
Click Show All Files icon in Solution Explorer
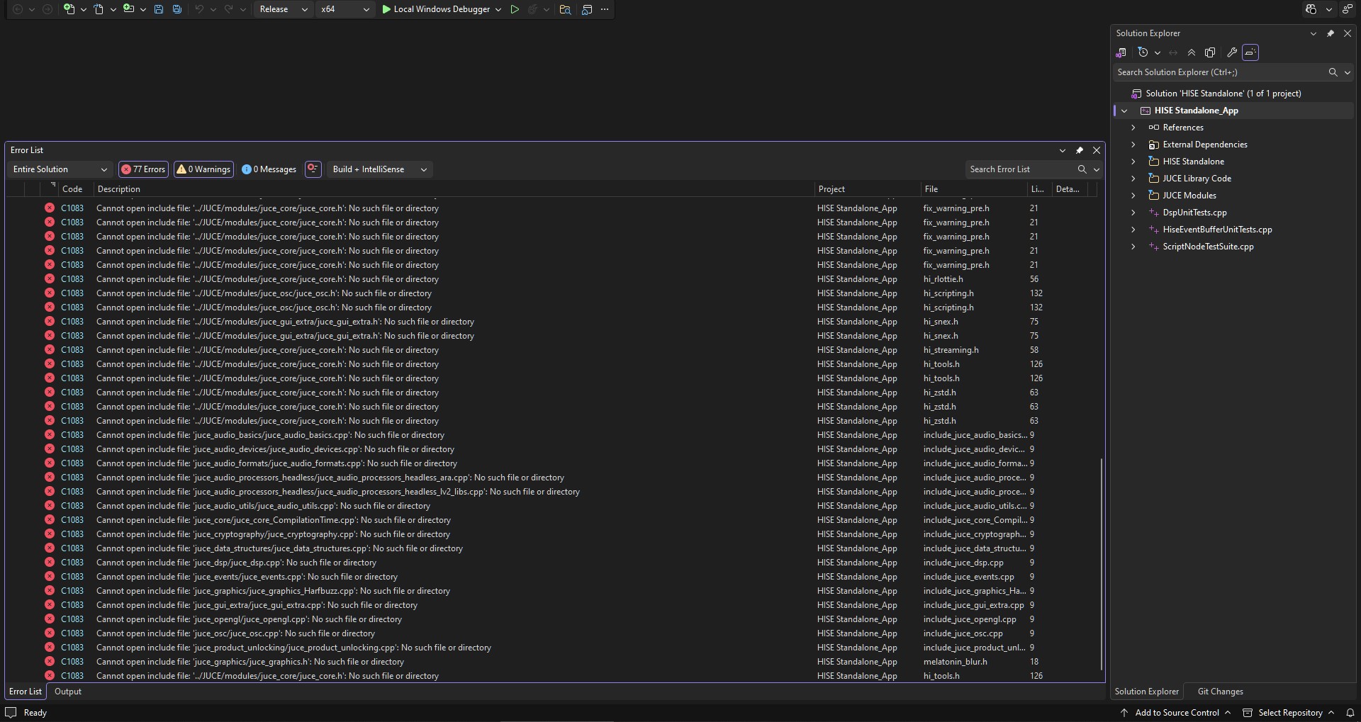1210,52
